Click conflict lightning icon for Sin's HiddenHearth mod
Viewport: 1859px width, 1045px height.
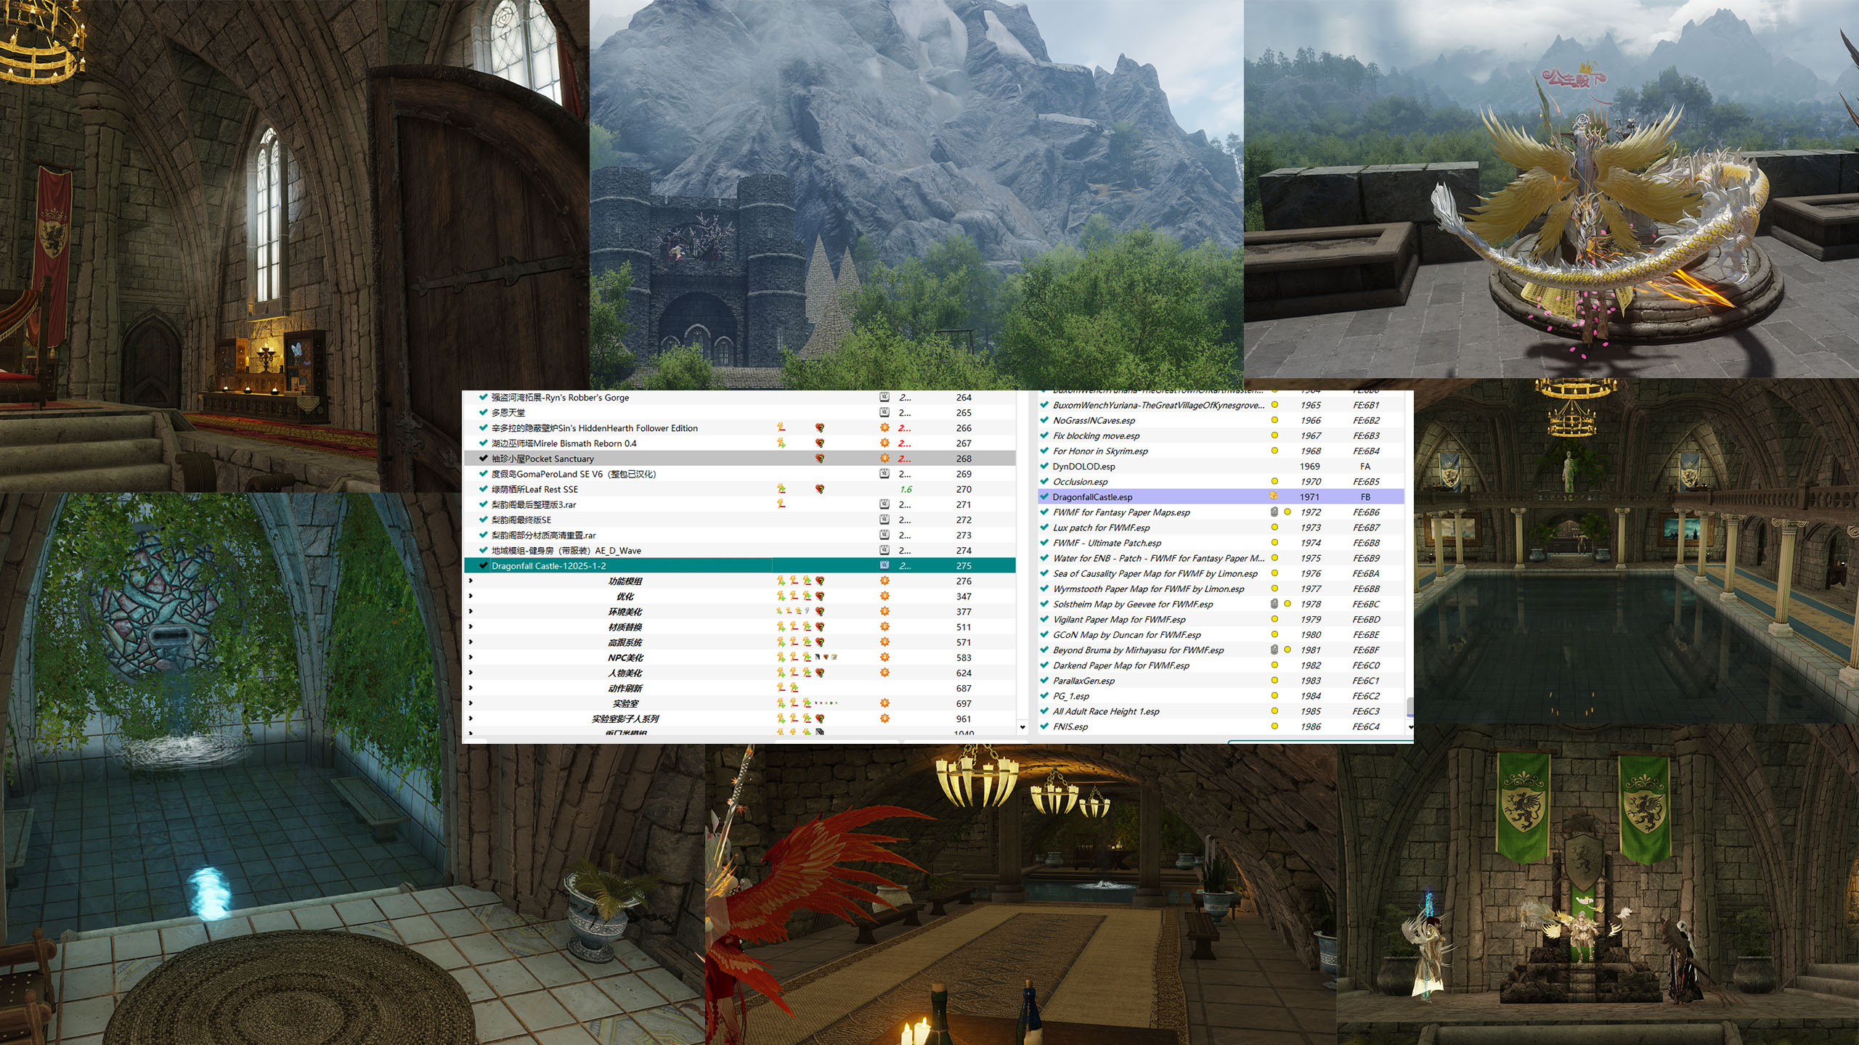(781, 428)
